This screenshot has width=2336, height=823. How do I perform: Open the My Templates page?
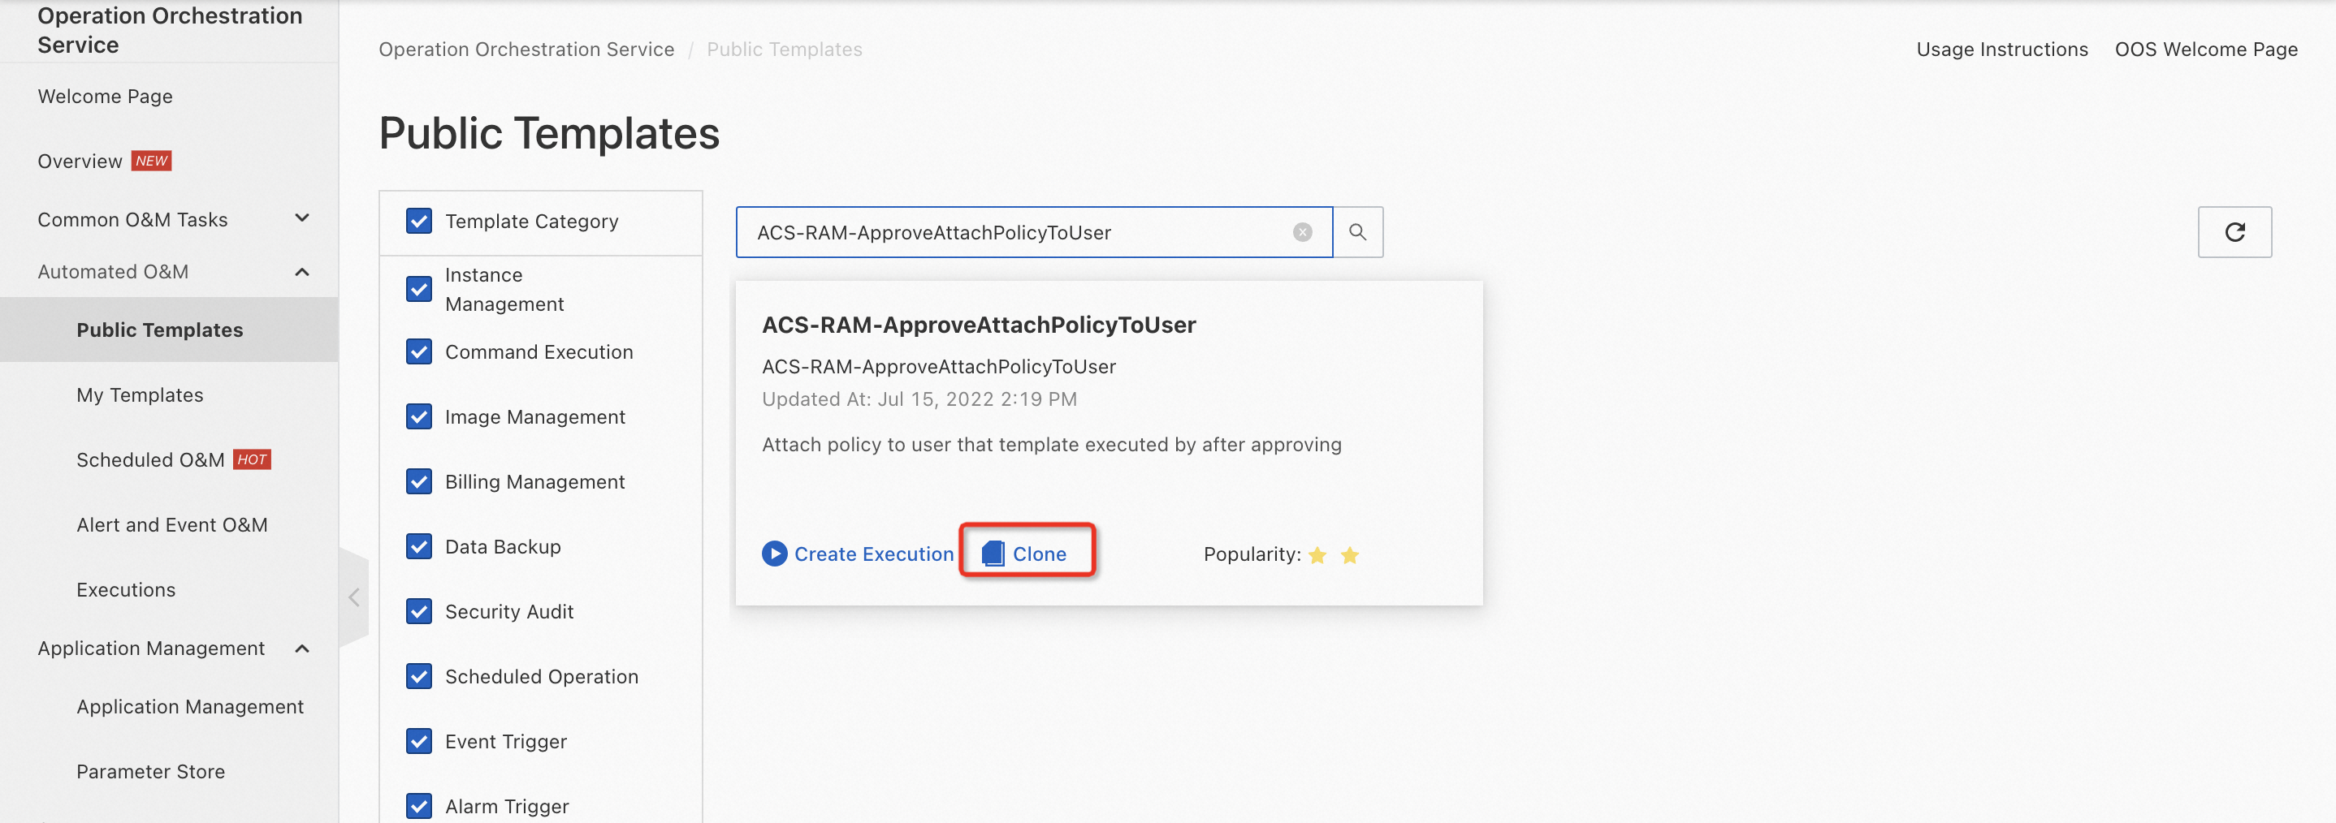pyautogui.click(x=140, y=394)
